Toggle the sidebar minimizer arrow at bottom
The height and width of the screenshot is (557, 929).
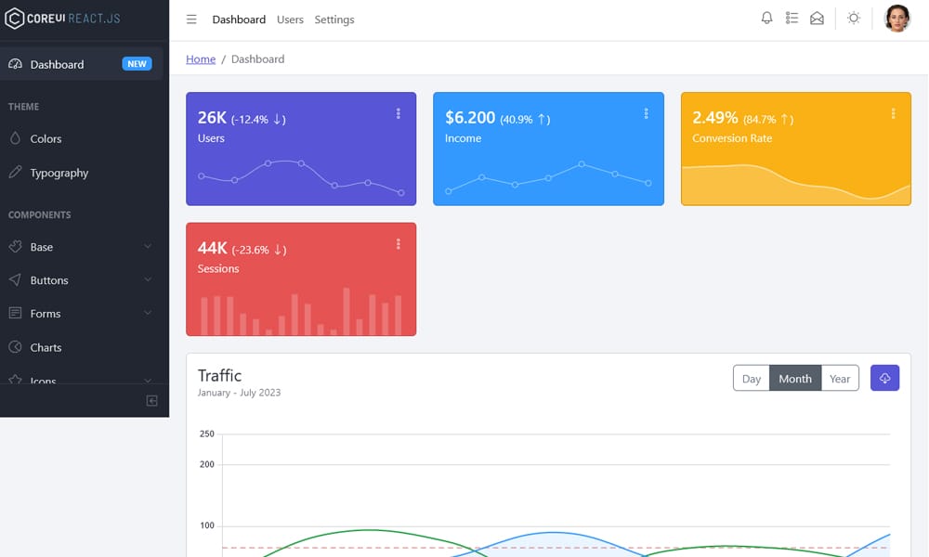151,400
